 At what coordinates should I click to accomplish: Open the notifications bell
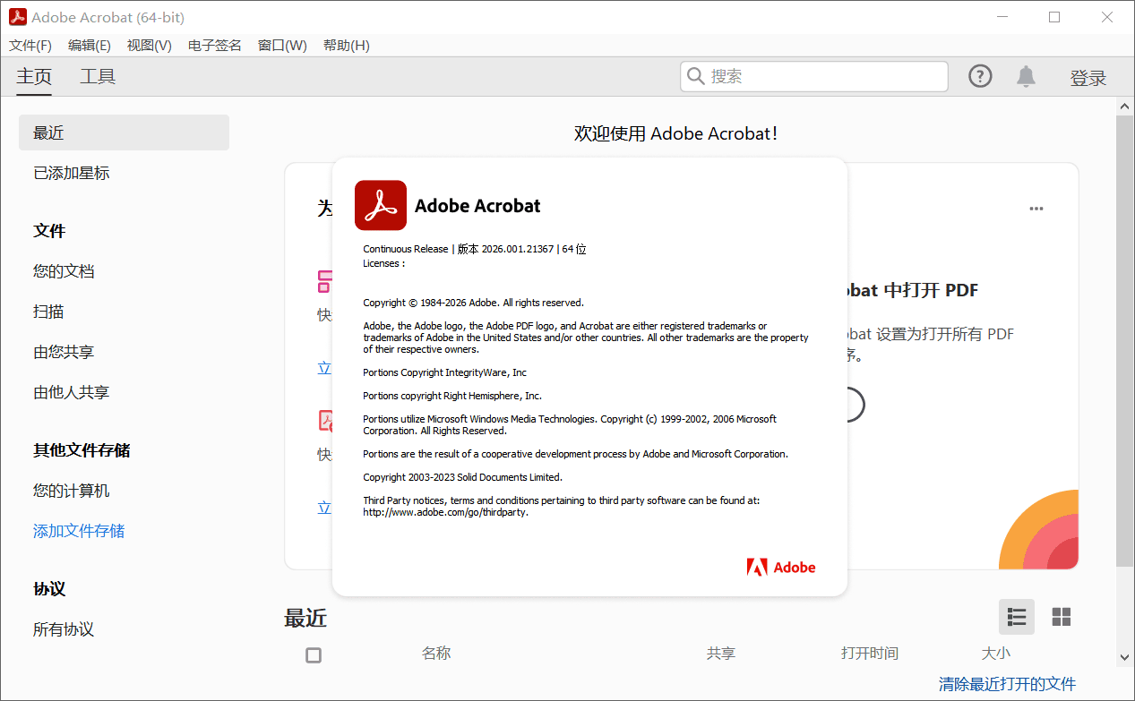[1026, 77]
